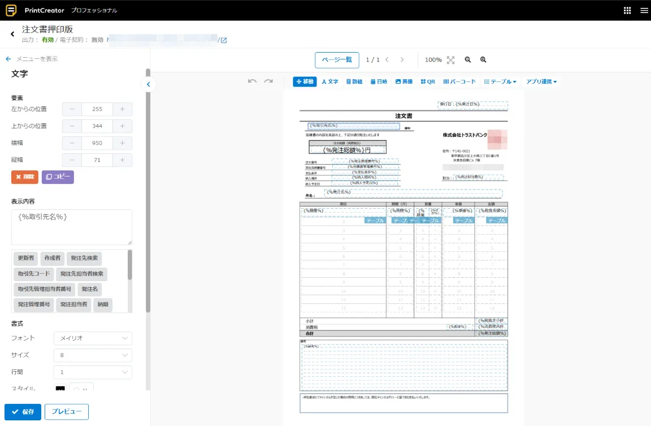Click the undo arrow icon
The width and height of the screenshot is (651, 426).
tap(252, 81)
